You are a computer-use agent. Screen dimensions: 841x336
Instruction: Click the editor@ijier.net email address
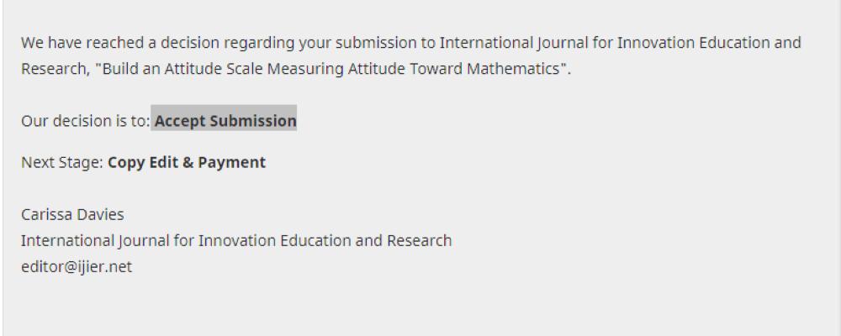click(x=77, y=267)
